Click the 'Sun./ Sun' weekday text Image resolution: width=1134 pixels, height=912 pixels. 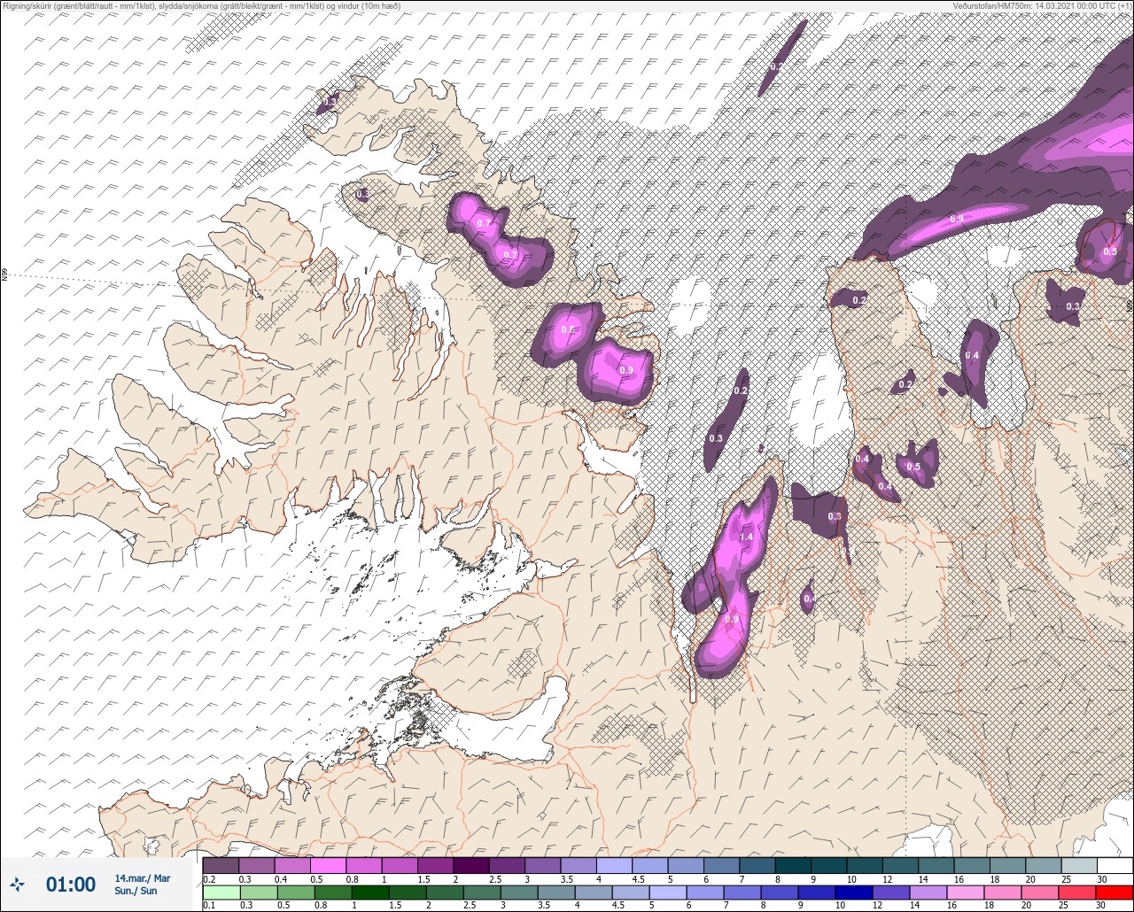[x=136, y=891]
